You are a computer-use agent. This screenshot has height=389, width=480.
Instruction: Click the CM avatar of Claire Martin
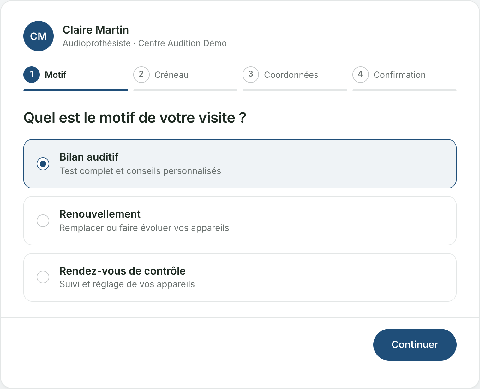(x=39, y=36)
